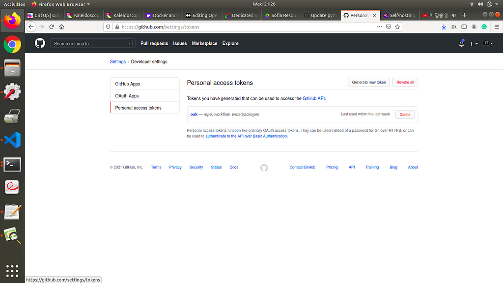The image size is (503, 283).
Task: Switch to the Girl Up tab
Action: 44,15
